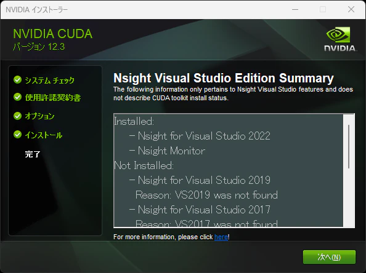The height and width of the screenshot is (273, 366).
Task: Click 'Nsight for Visual Studio 2017' entry
Action: click(200, 210)
